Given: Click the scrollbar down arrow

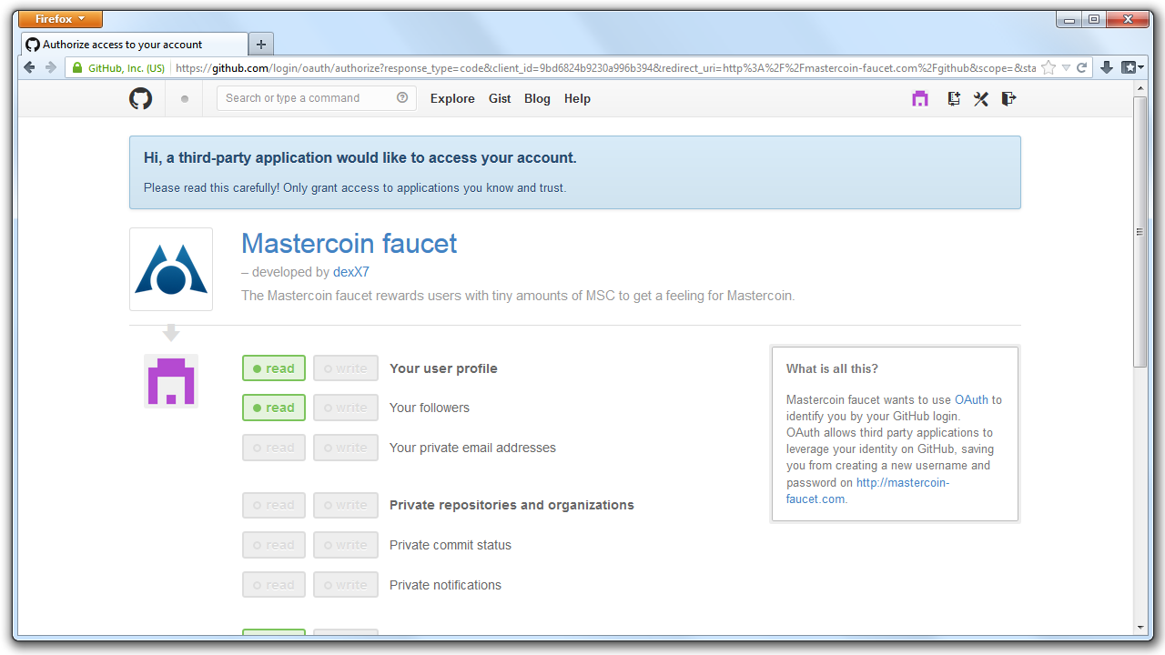Looking at the screenshot, I should (x=1140, y=627).
